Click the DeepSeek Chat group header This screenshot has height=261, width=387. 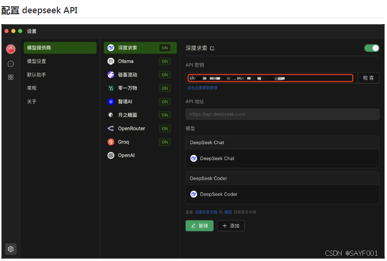(x=282, y=143)
